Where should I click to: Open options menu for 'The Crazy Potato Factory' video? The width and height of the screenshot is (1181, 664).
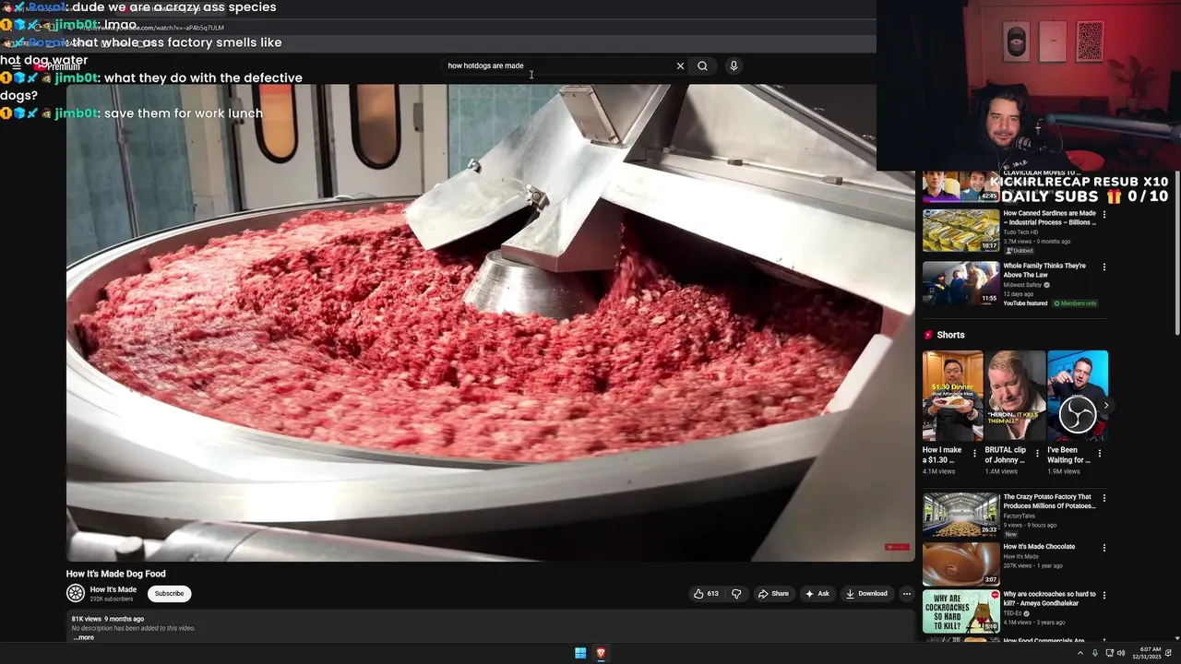point(1103,498)
